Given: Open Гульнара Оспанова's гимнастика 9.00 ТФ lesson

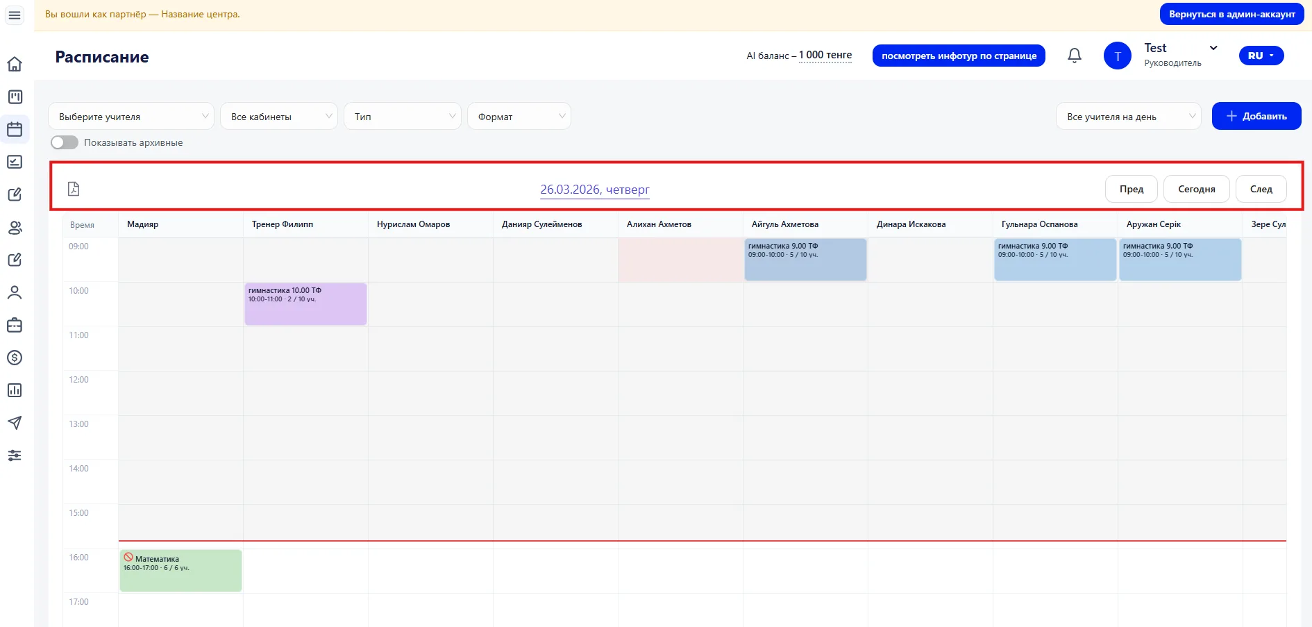Looking at the screenshot, I should pyautogui.click(x=1055, y=260).
